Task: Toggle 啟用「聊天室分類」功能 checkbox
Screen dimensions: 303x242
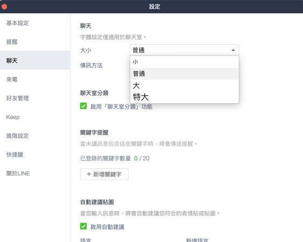Action: 83,106
